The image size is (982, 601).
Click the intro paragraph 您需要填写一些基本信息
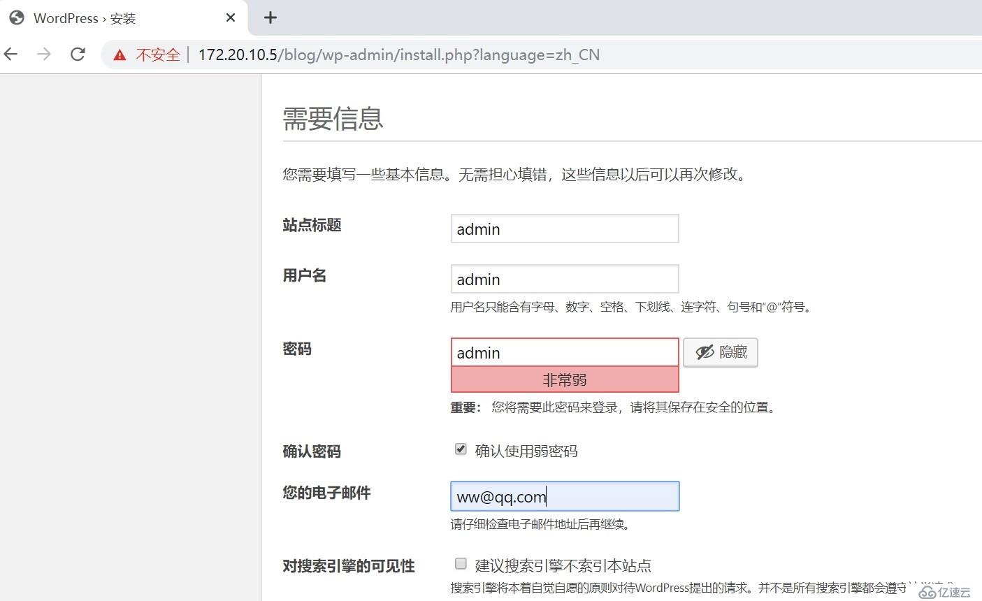coord(517,175)
